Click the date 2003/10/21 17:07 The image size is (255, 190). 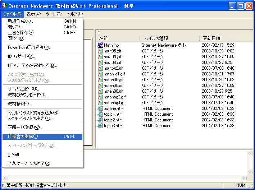tap(218, 74)
